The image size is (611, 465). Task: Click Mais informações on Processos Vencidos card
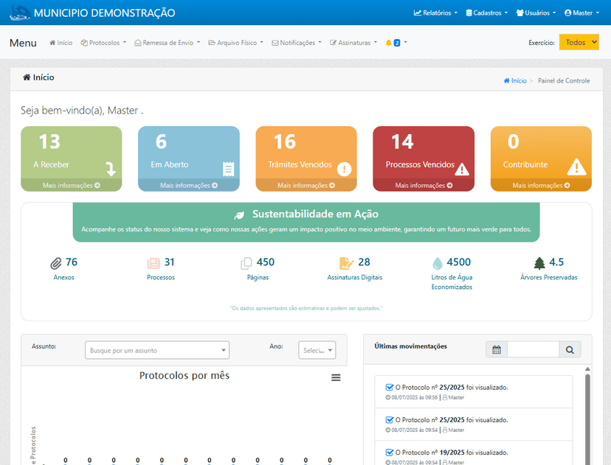click(x=424, y=186)
